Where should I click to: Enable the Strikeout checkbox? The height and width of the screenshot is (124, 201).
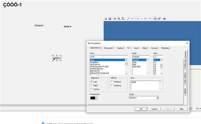coord(112,82)
